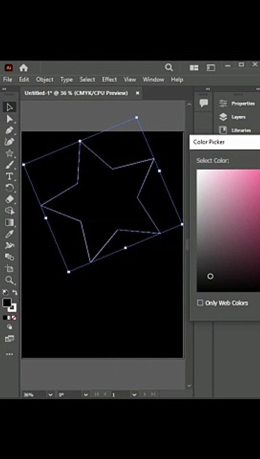The width and height of the screenshot is (260, 459).
Task: Click the circular color picker marker
Action: (x=210, y=276)
